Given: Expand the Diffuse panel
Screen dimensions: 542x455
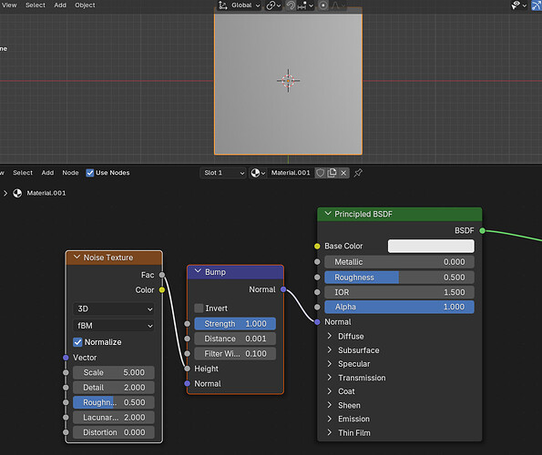Looking at the screenshot, I should tap(330, 336).
